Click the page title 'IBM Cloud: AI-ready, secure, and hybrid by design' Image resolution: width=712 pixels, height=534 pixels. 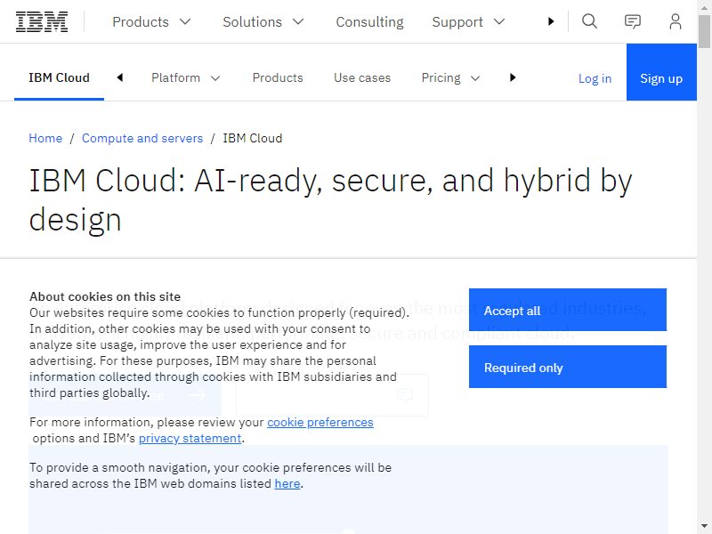(x=330, y=199)
